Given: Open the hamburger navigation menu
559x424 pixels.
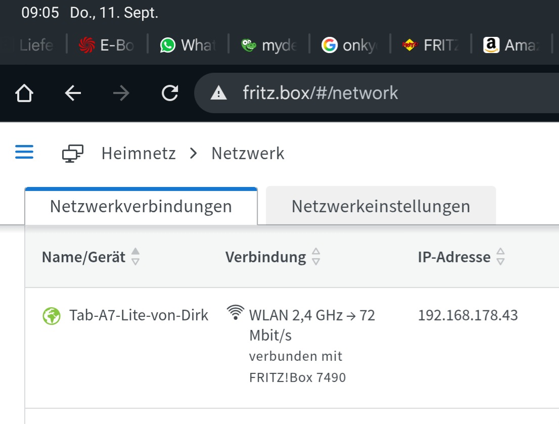Looking at the screenshot, I should (x=24, y=152).
